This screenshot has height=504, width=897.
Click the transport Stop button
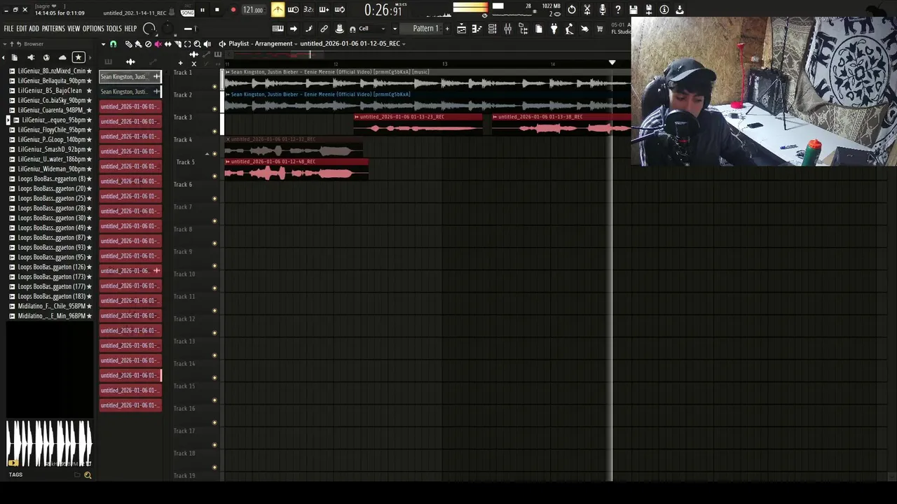(x=217, y=10)
